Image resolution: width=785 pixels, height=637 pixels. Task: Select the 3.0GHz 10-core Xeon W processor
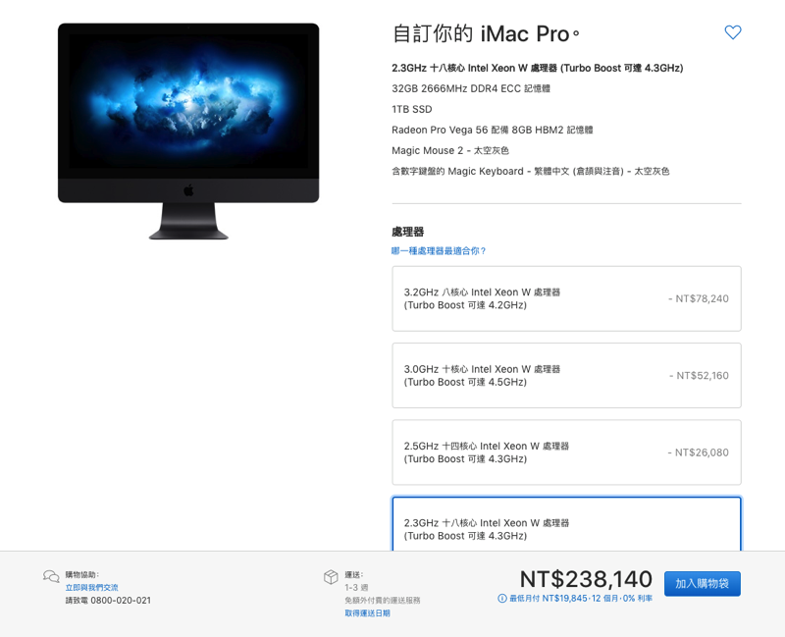pos(566,376)
